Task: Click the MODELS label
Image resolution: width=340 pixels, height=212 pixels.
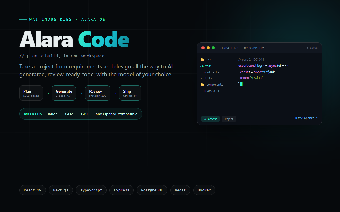Action: [x=33, y=114]
